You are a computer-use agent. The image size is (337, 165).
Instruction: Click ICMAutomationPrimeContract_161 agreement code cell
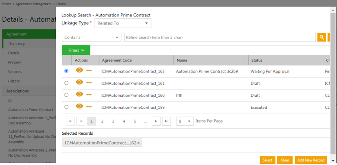tap(133, 83)
